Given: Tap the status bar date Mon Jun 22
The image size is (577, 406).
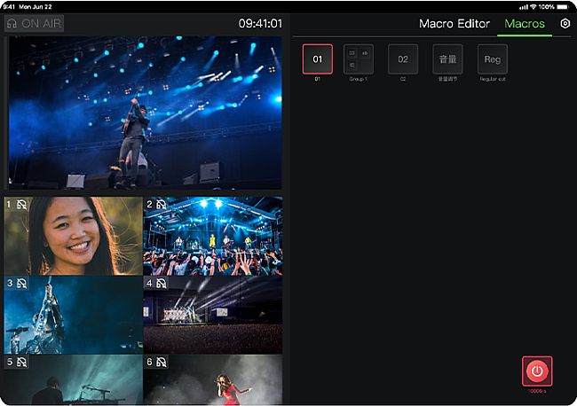Looking at the screenshot, I should click(x=36, y=6).
